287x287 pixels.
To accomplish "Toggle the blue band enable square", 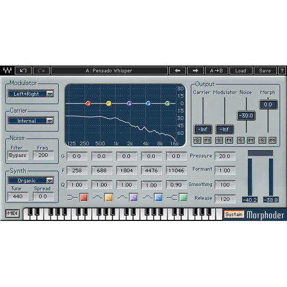I will tap(158, 197).
